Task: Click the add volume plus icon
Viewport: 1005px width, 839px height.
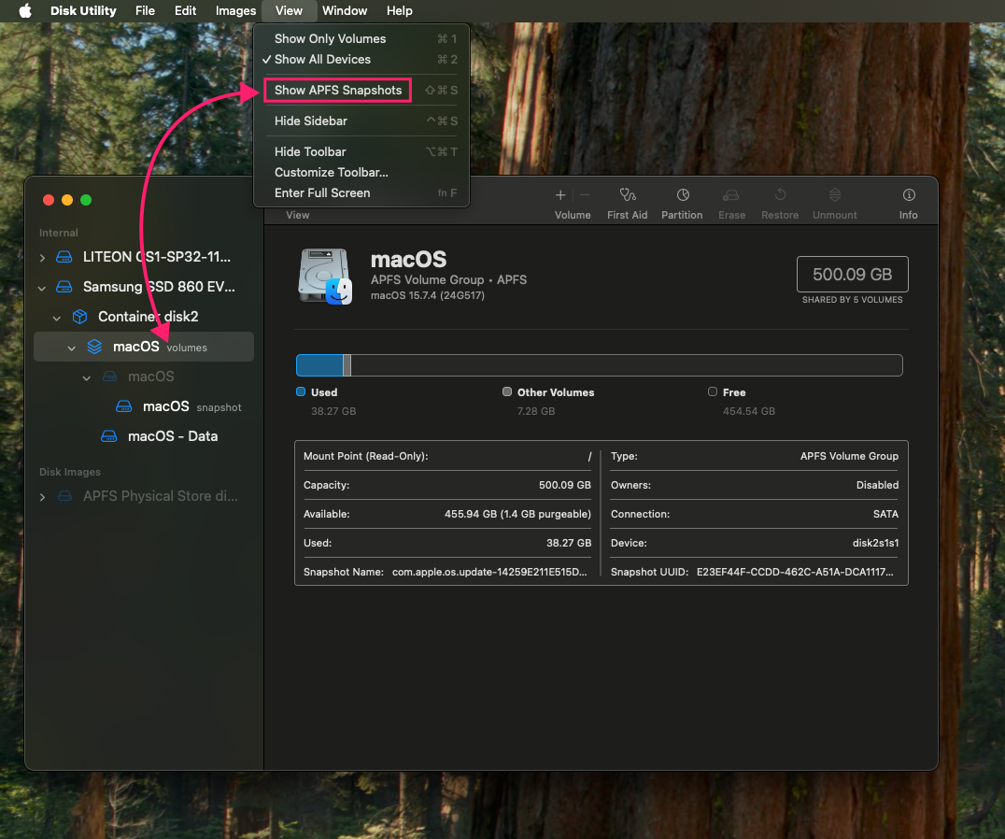Action: pyautogui.click(x=560, y=195)
